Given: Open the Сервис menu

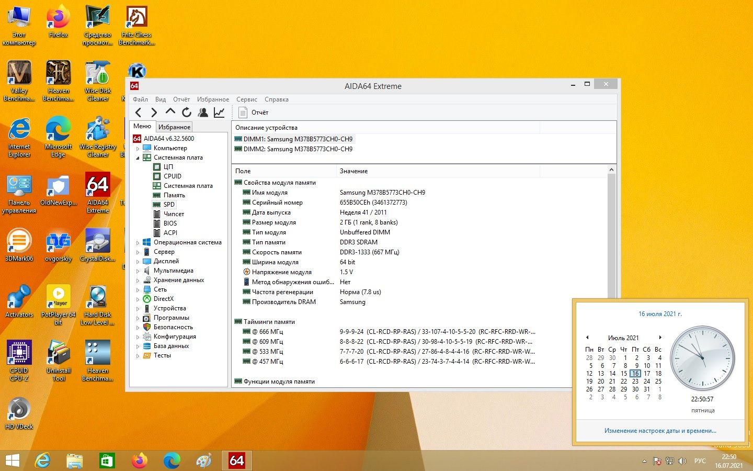Looking at the screenshot, I should coord(247,99).
